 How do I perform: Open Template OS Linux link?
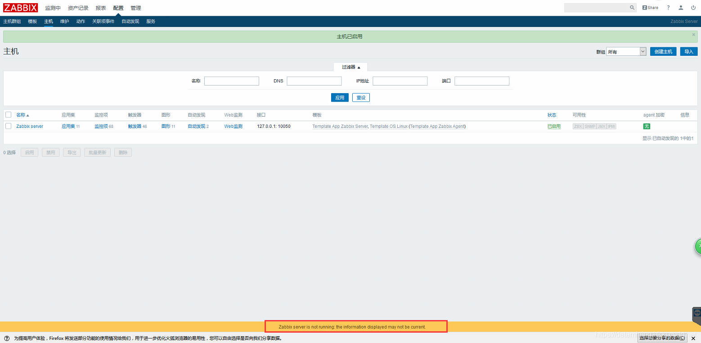[389, 126]
